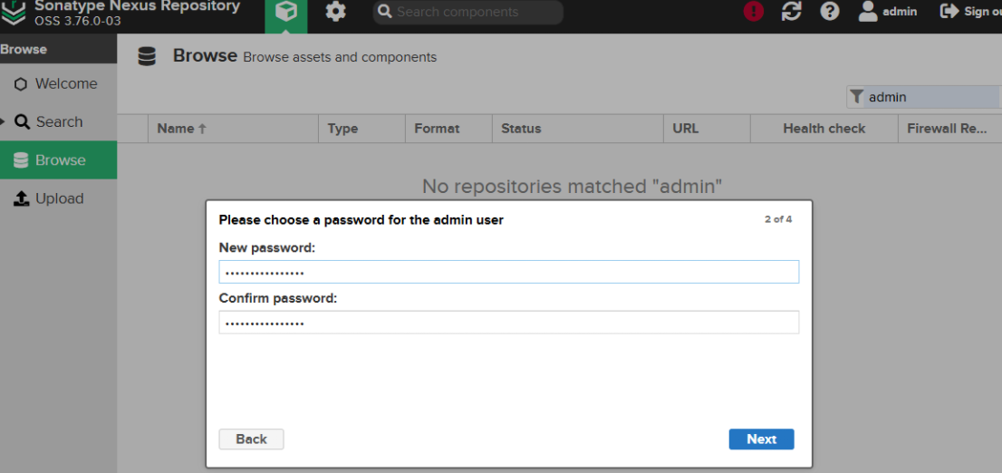Sort by the URL column header
The width and height of the screenshot is (1002, 473).
coord(707,129)
